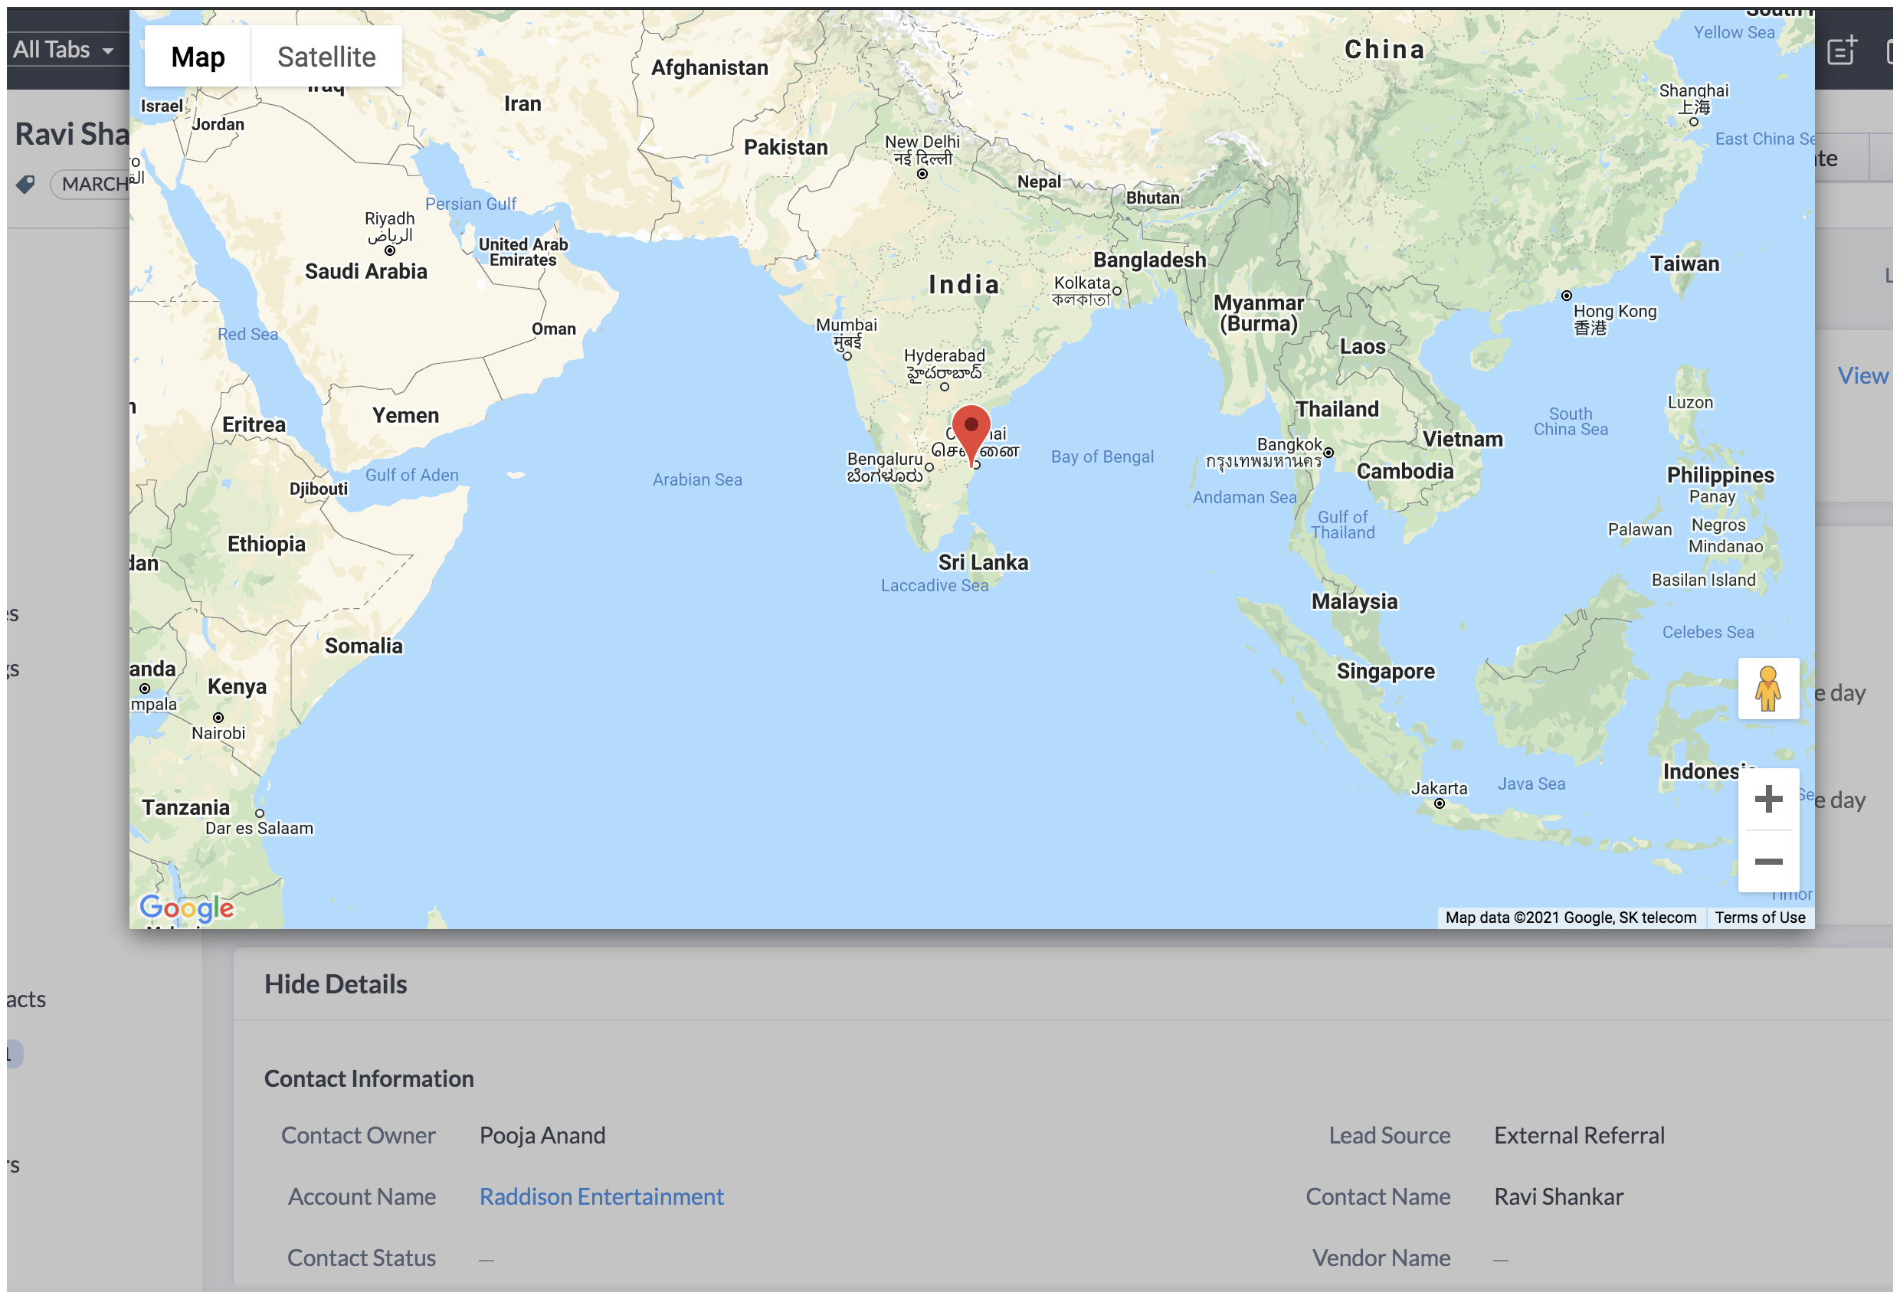
Task: Click the Mumbai city label on the map
Action: (x=846, y=325)
